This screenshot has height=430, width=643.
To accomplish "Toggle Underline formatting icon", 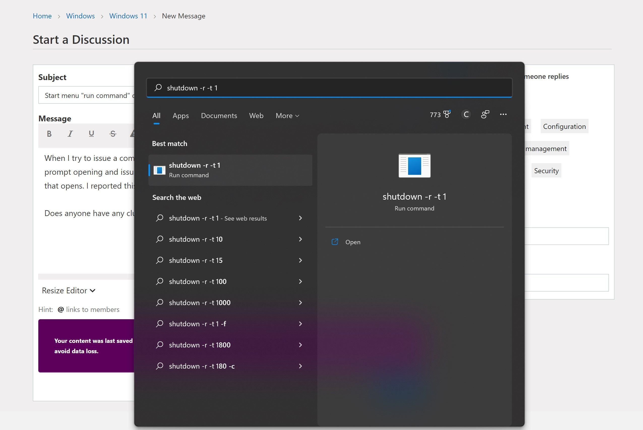I will pos(91,133).
